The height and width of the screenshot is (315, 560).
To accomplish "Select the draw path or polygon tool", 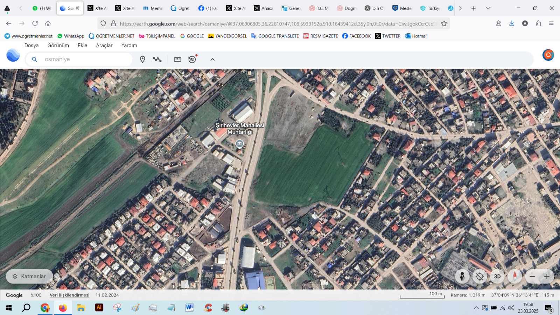I will (x=157, y=59).
